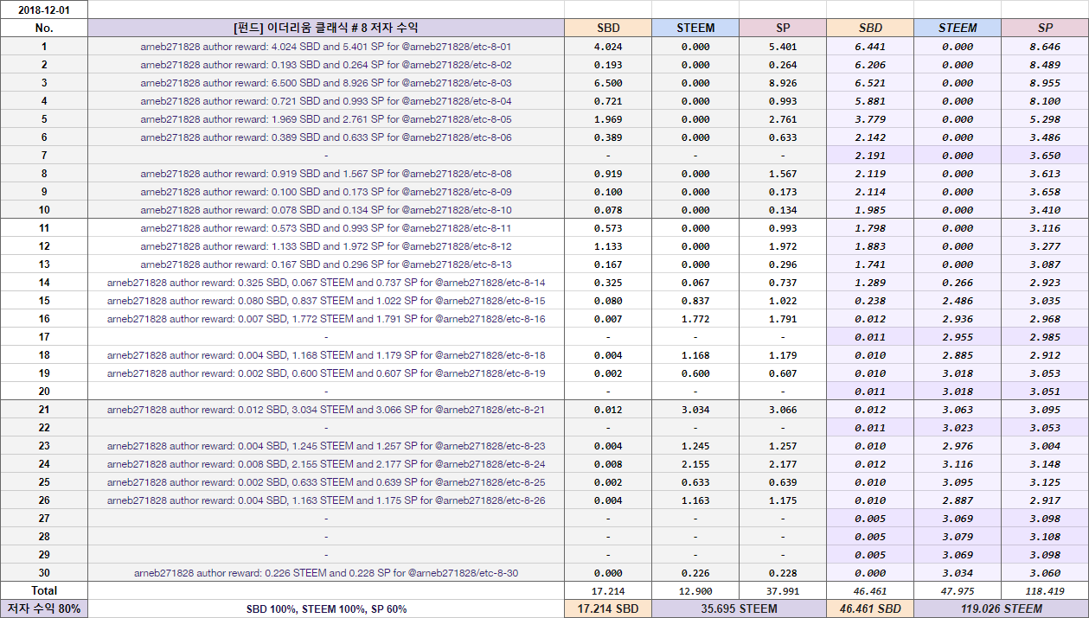Viewport: 1089px width, 618px height.
Task: Select the orange SBD header cell
Action: (x=608, y=28)
